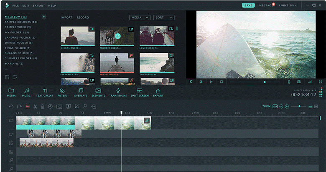
Task: Toggle the LIGHT SKIN theme
Action: coord(288,5)
